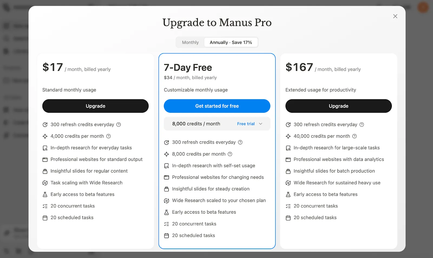Screen dimensions: 433x258
Task: Click Upgrade button on the $167 plan
Action: [x=338, y=106]
